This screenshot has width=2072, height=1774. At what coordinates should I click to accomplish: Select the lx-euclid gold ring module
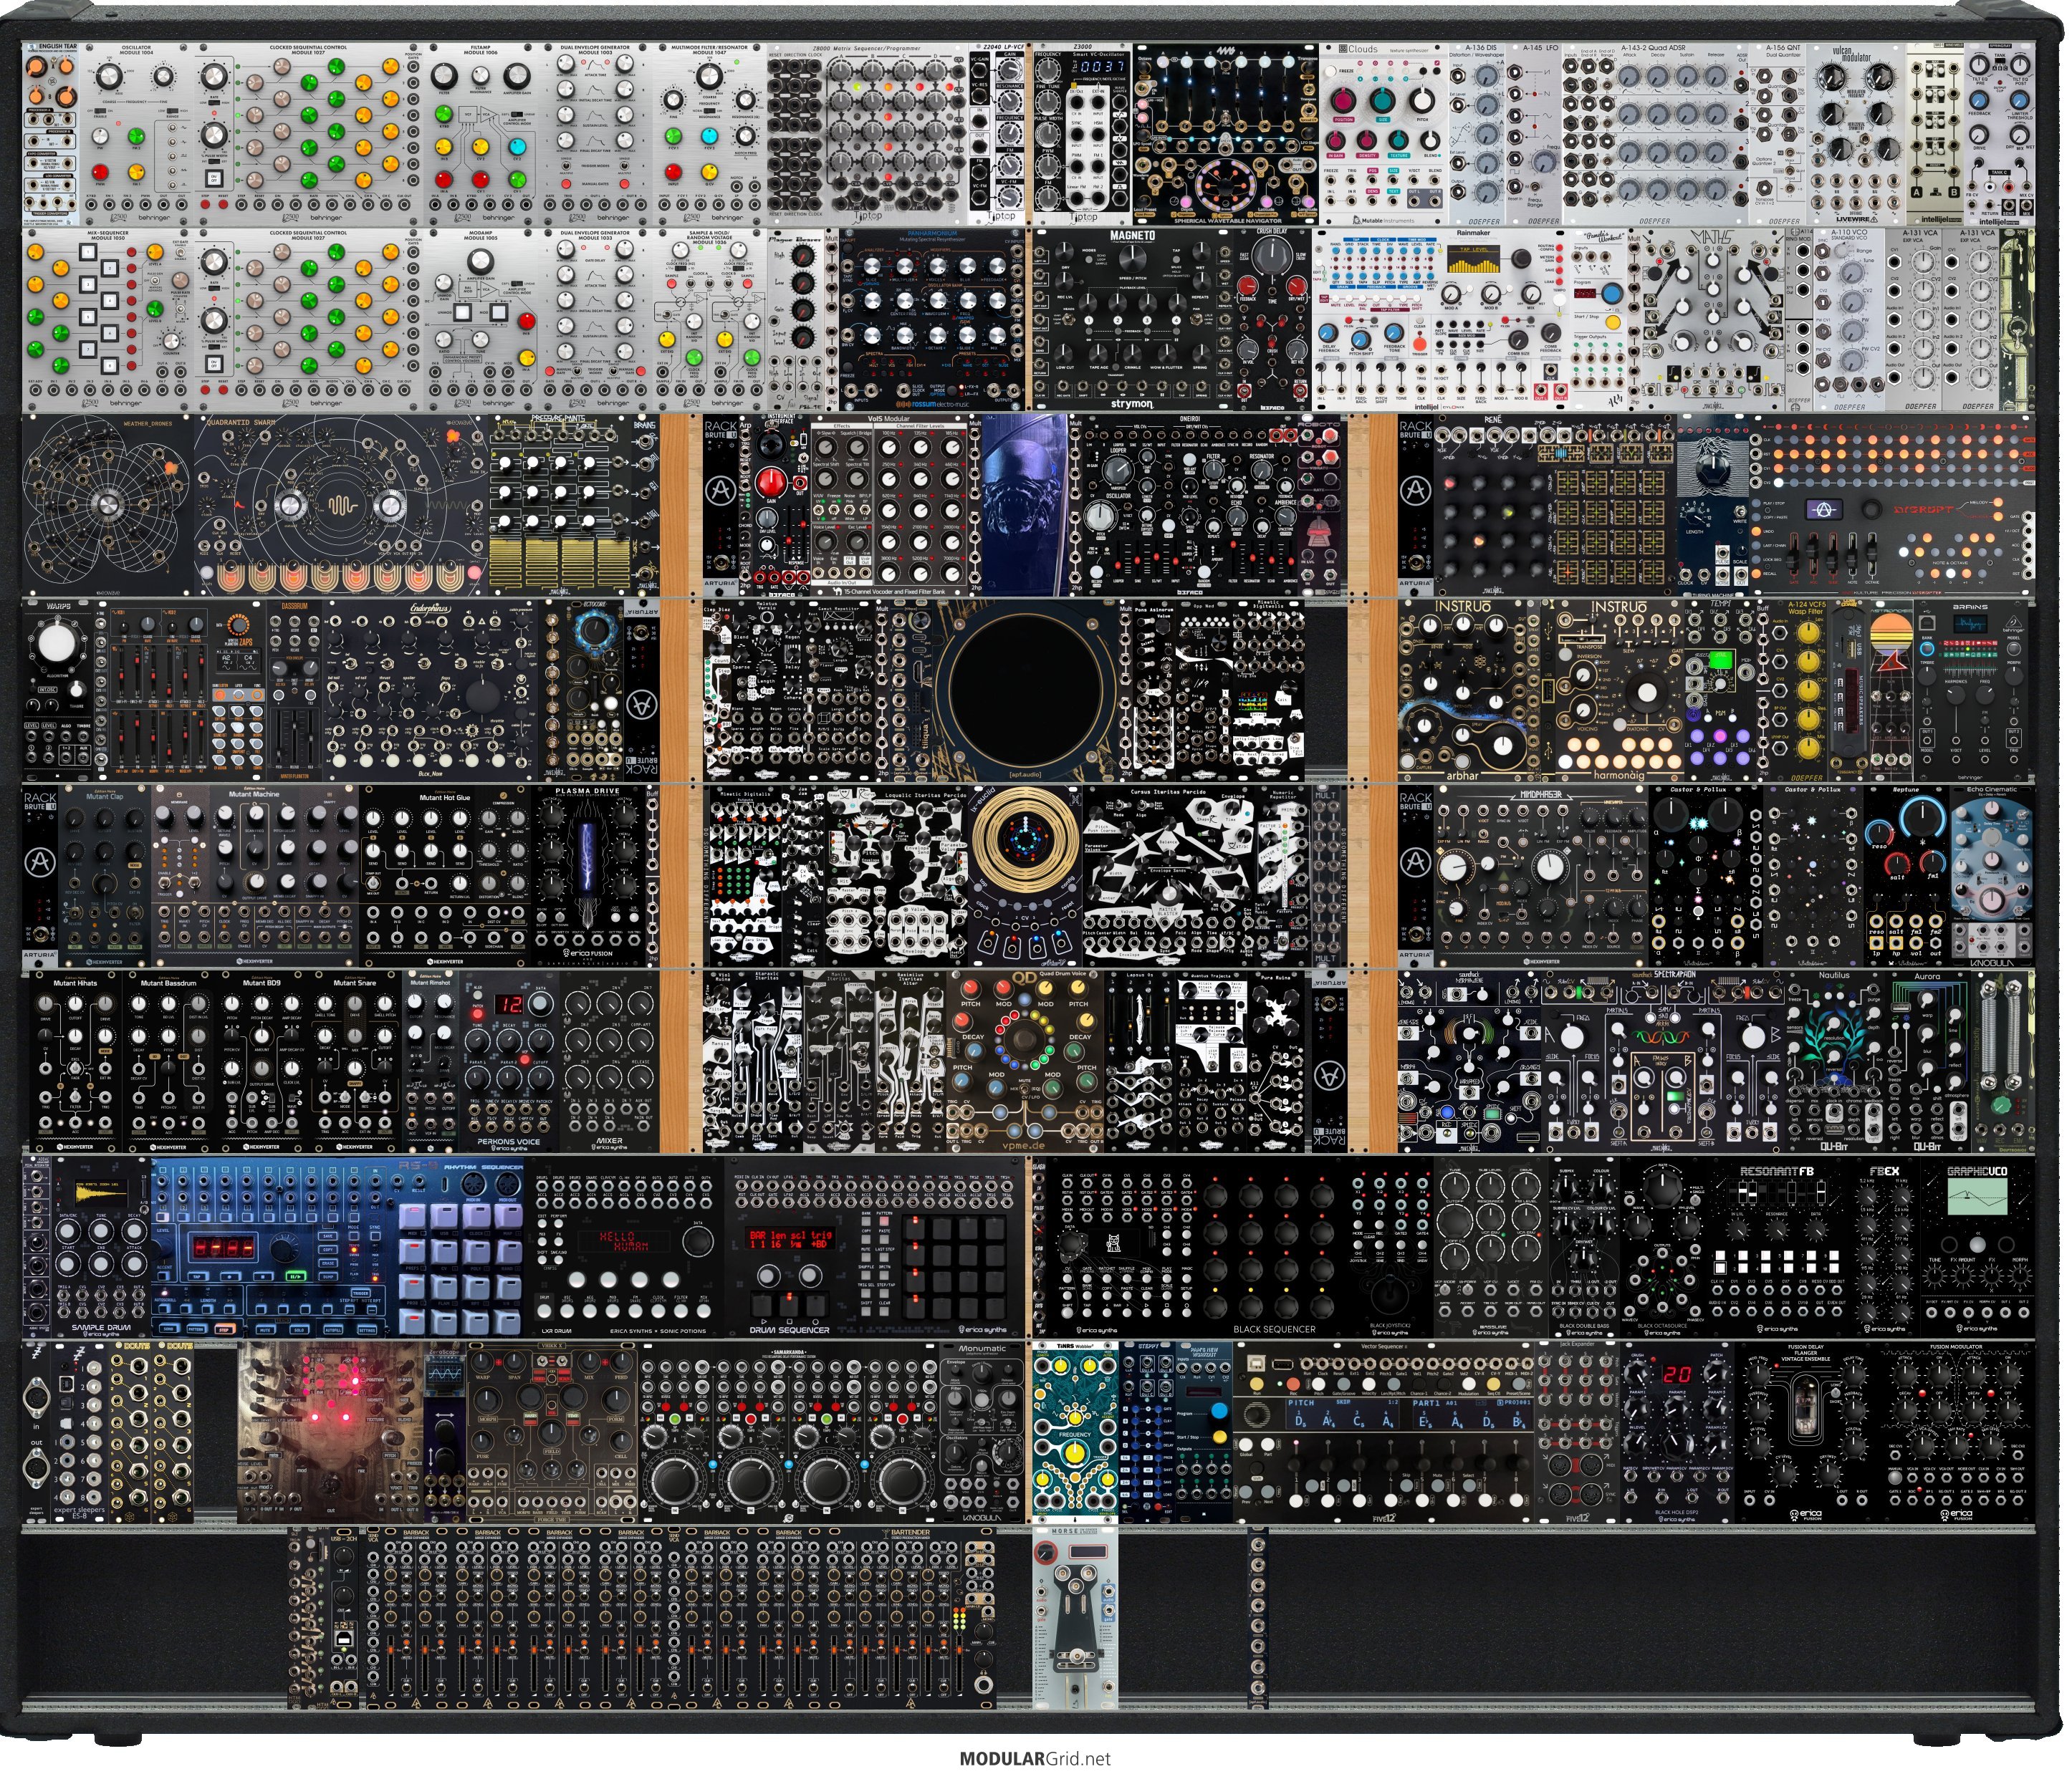click(x=1026, y=875)
